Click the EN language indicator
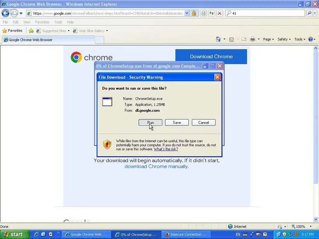319x239 pixels. pyautogui.click(x=238, y=234)
